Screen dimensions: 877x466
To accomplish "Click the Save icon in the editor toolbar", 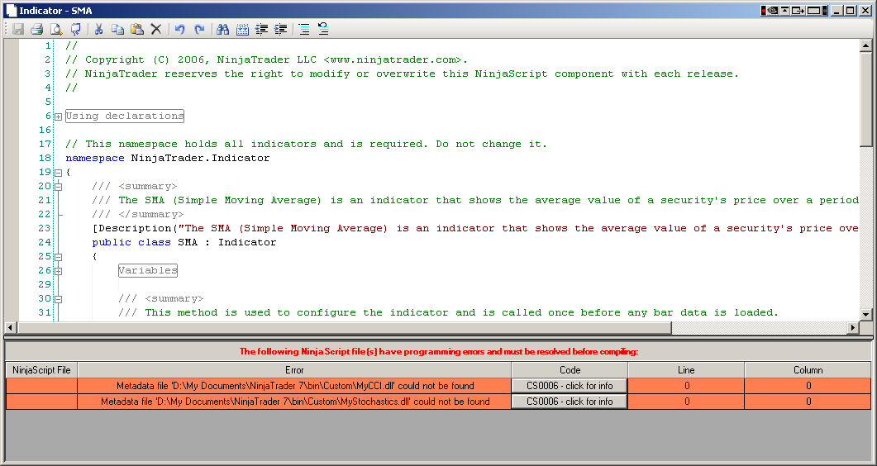I will point(18,29).
